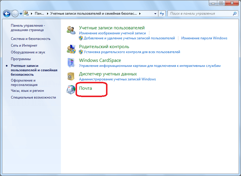
Task: Expand the address bar history dropdown
Action: (155, 13)
